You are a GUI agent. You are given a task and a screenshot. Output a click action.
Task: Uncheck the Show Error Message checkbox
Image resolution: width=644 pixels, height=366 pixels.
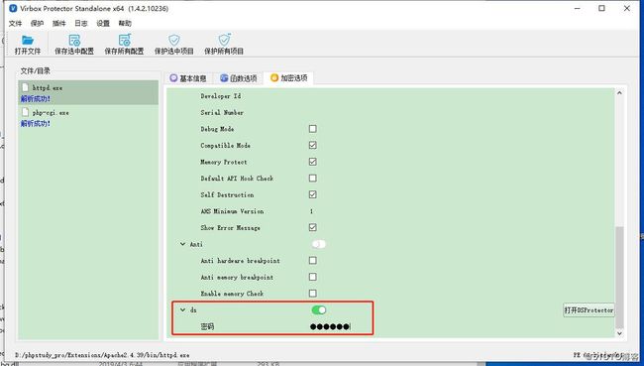pos(312,227)
